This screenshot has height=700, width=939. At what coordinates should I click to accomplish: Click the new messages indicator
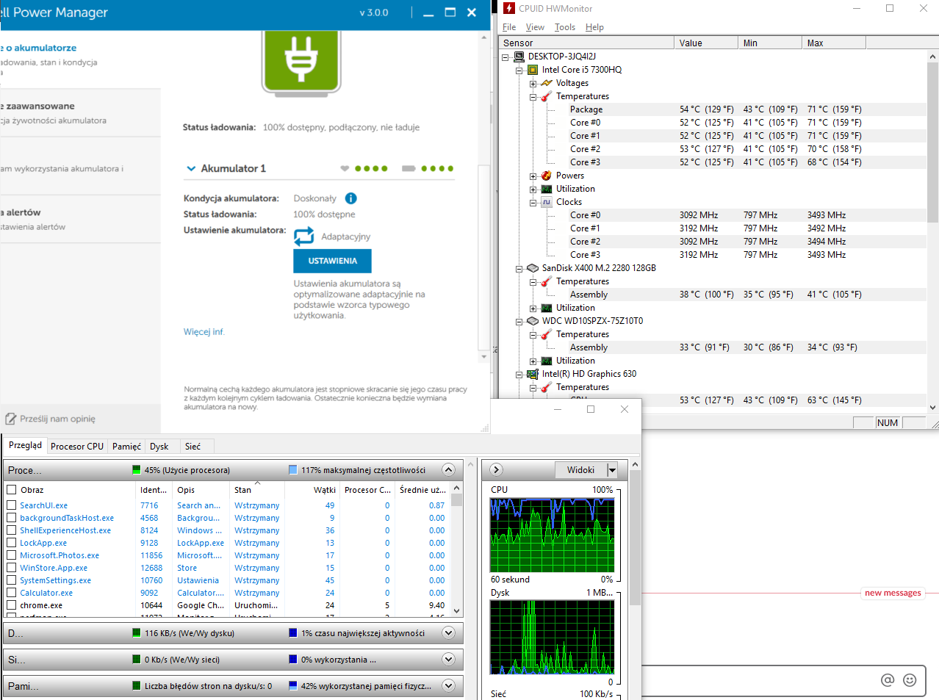pos(892,593)
